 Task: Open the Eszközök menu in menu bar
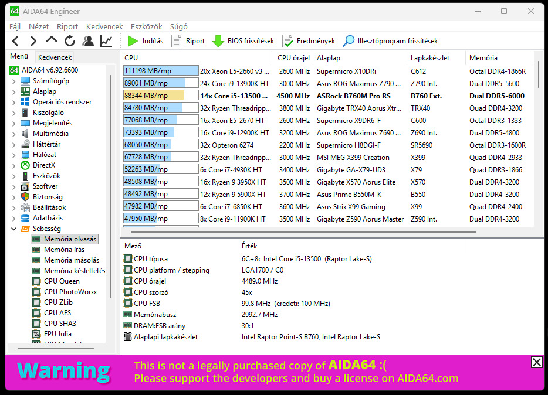(x=147, y=27)
